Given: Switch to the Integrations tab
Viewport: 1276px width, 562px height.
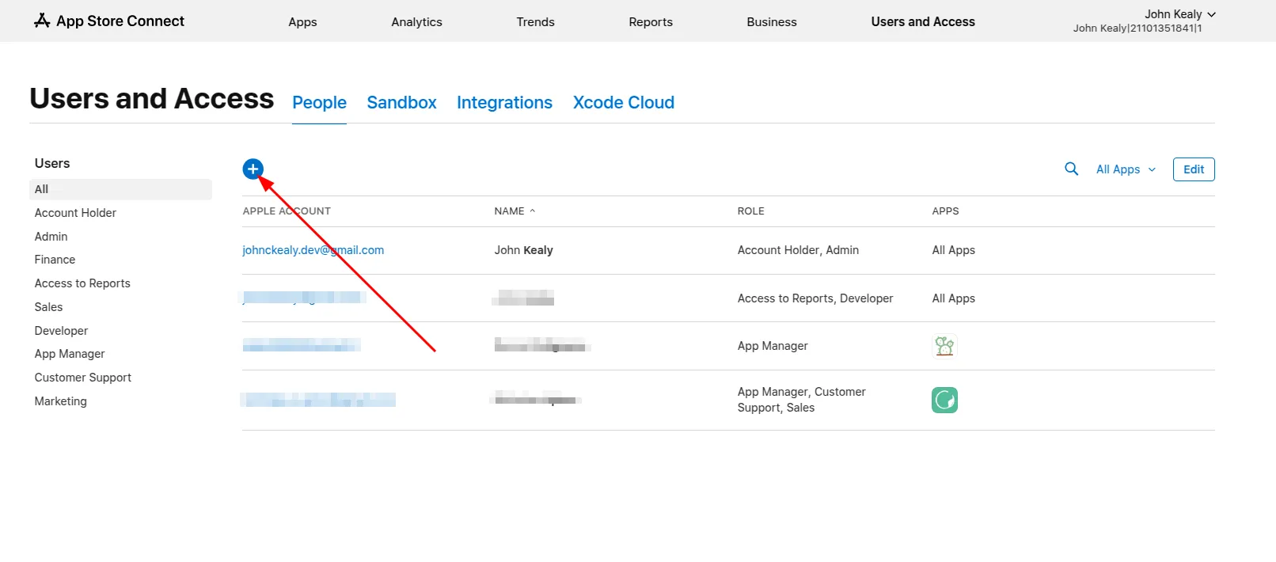Looking at the screenshot, I should [504, 103].
